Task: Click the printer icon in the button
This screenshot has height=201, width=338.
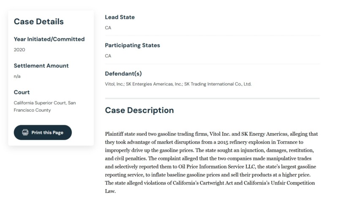Action: 25,132
